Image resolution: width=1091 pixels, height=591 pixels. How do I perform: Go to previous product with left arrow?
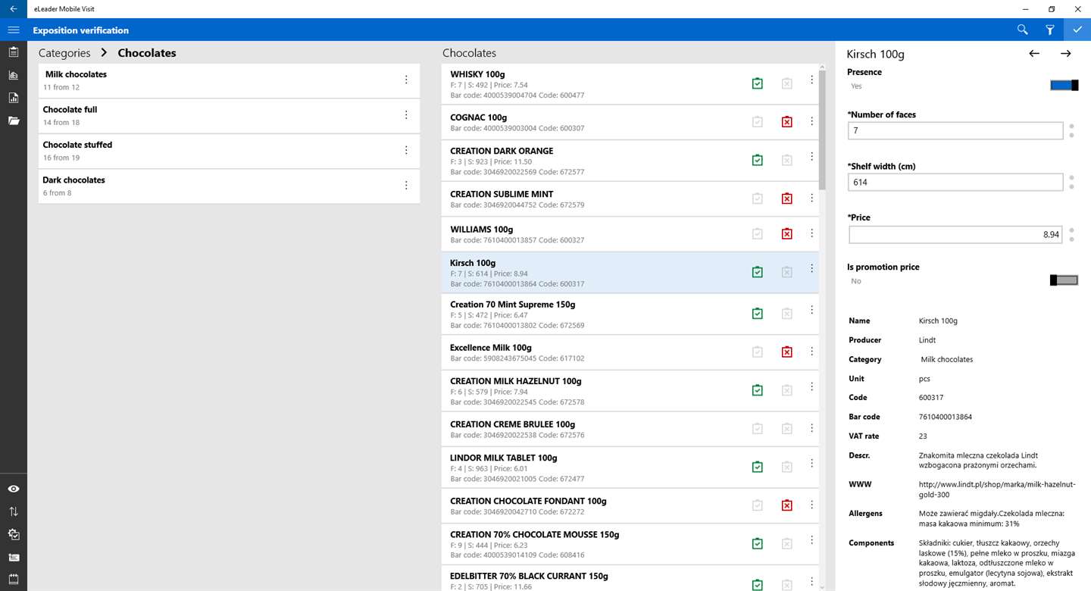pyautogui.click(x=1034, y=54)
